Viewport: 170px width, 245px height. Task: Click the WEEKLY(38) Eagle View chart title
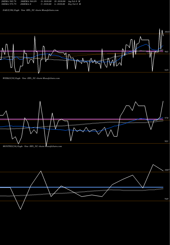tap(31, 78)
